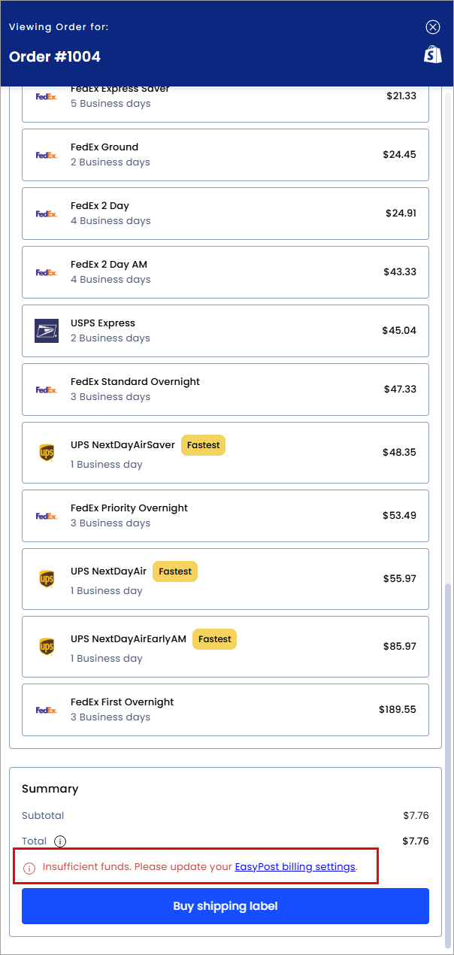Select the FedEx 2 Day rate option
Image resolution: width=454 pixels, height=955 pixels.
pos(225,214)
